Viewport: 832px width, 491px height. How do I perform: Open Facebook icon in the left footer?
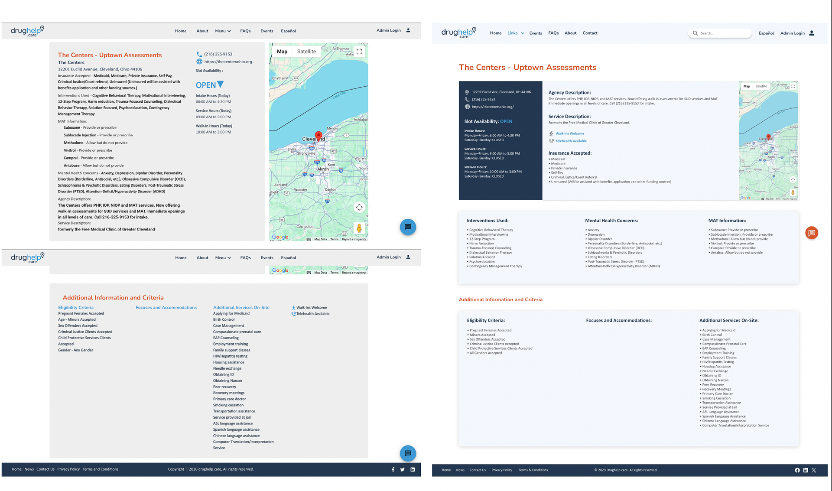(x=393, y=469)
